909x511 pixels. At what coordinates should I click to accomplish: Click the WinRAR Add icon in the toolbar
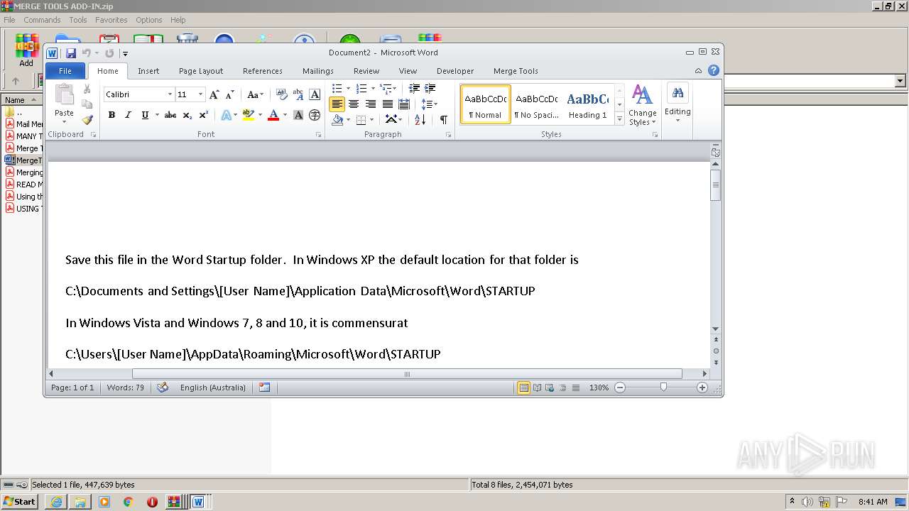26,50
